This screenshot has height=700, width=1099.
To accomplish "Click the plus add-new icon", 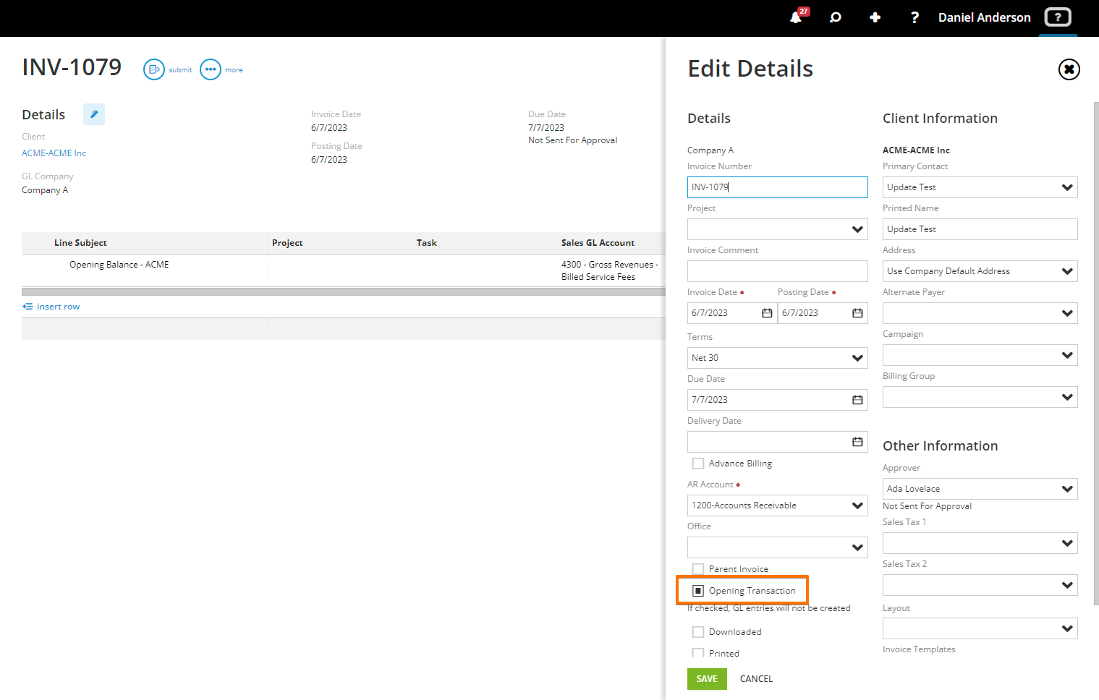I will coord(875,17).
